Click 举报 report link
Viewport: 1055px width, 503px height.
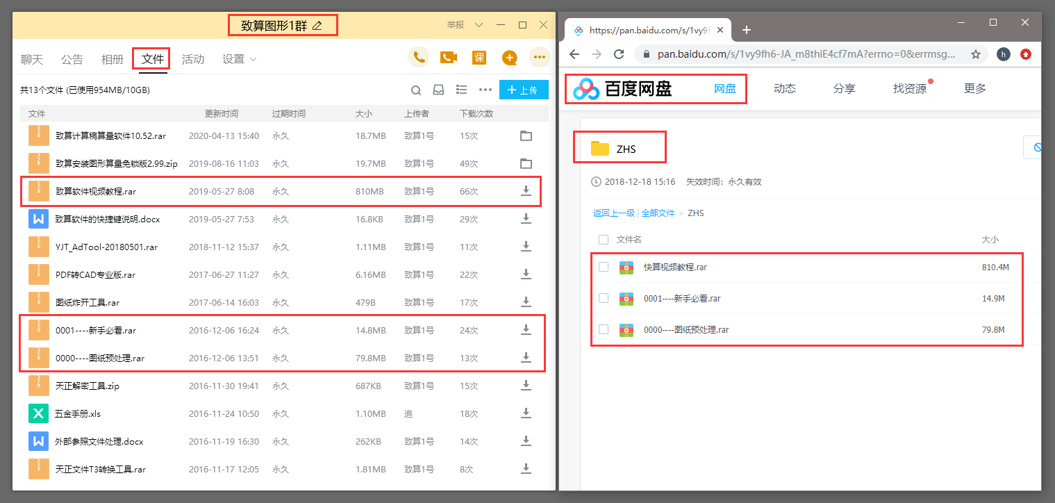(456, 25)
